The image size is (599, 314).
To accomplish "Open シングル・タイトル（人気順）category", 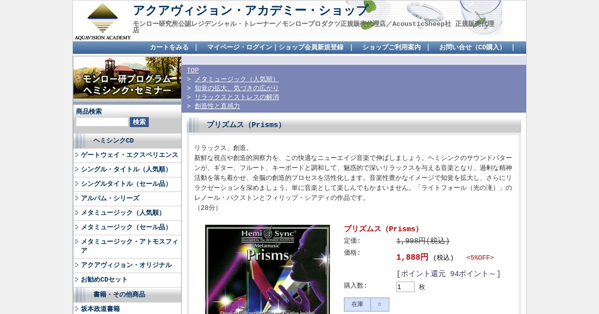I will (126, 169).
